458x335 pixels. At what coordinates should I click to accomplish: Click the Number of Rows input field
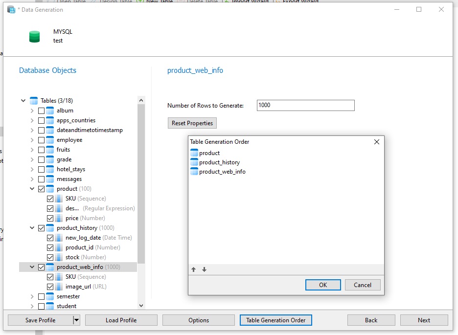click(x=305, y=105)
